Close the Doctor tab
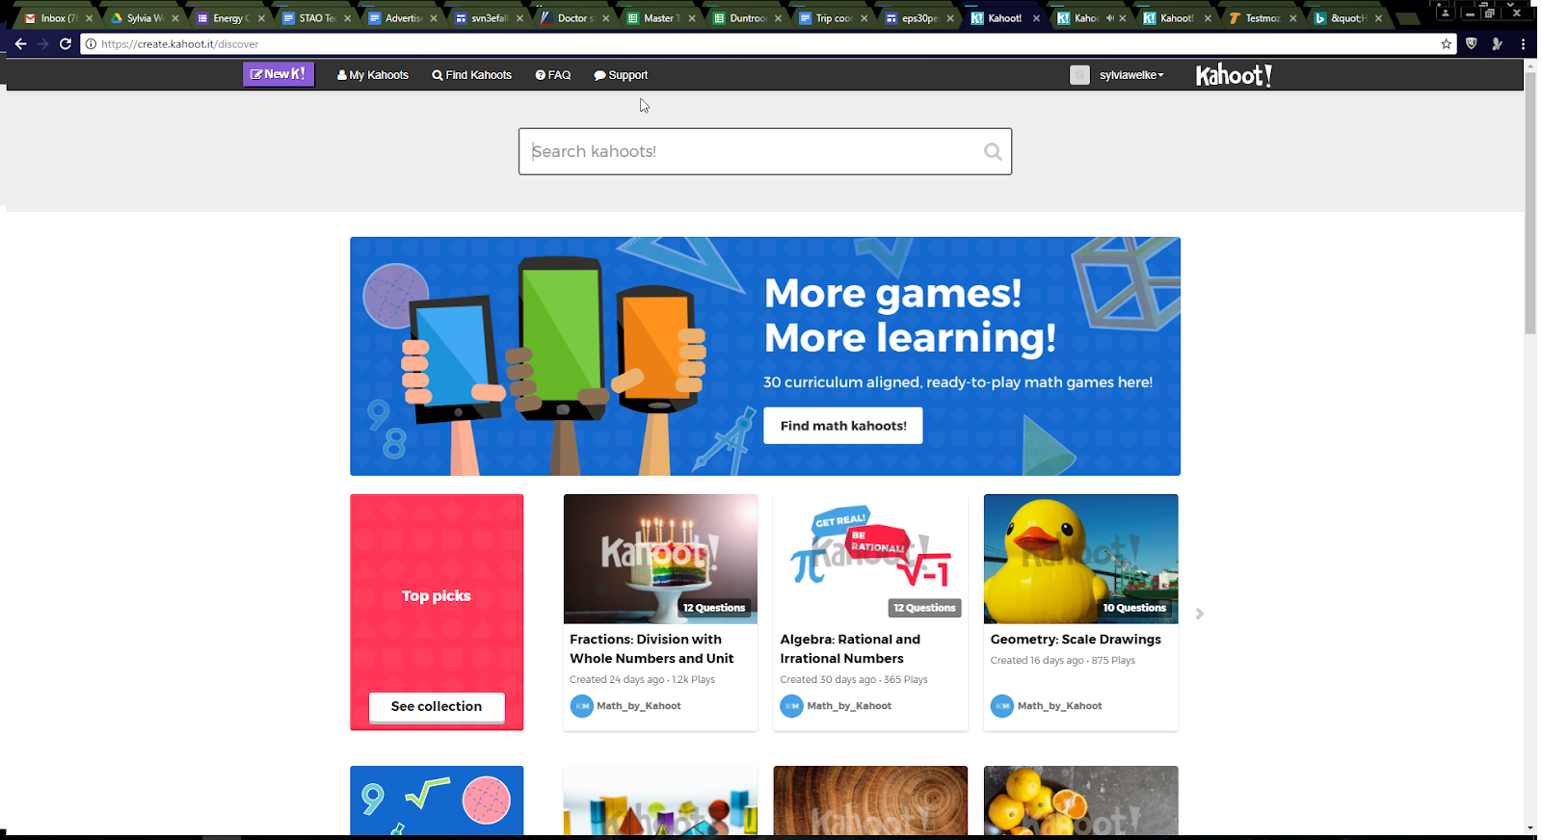 [606, 18]
